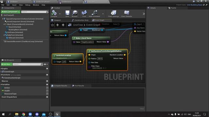
Task: Add a new variable with Variables plus
Action: click(47, 84)
